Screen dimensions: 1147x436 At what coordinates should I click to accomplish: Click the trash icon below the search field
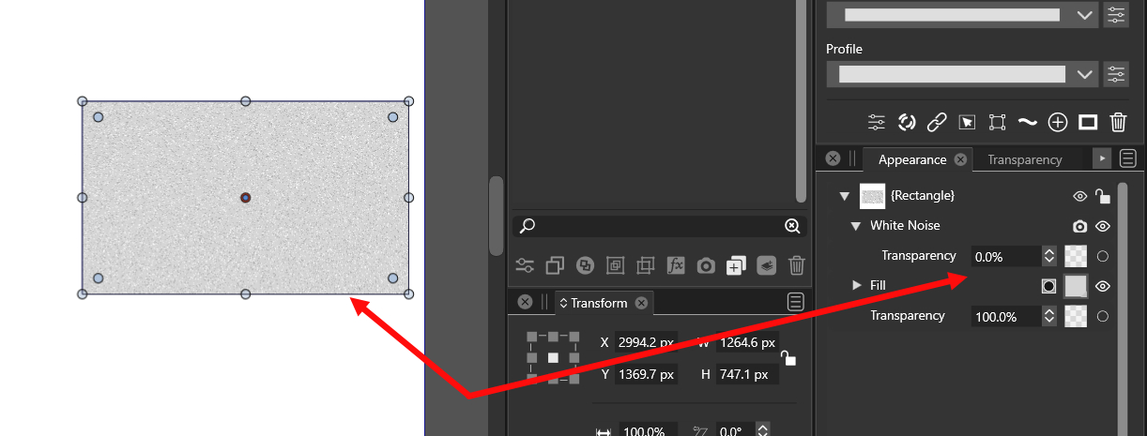point(797,265)
